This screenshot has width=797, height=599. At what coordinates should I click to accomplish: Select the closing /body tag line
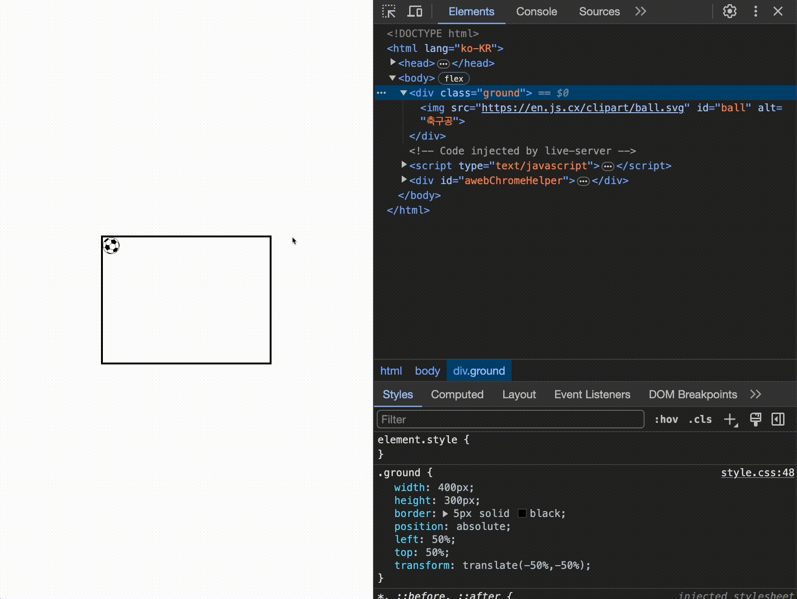pos(419,195)
